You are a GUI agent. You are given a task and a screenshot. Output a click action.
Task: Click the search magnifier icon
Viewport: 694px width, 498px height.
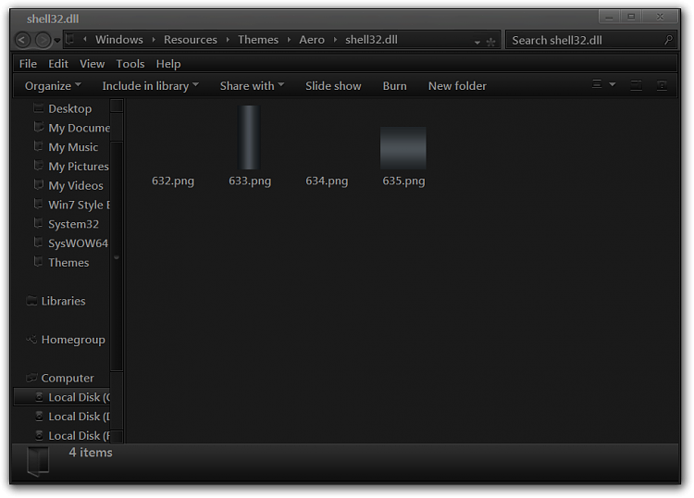(x=669, y=41)
